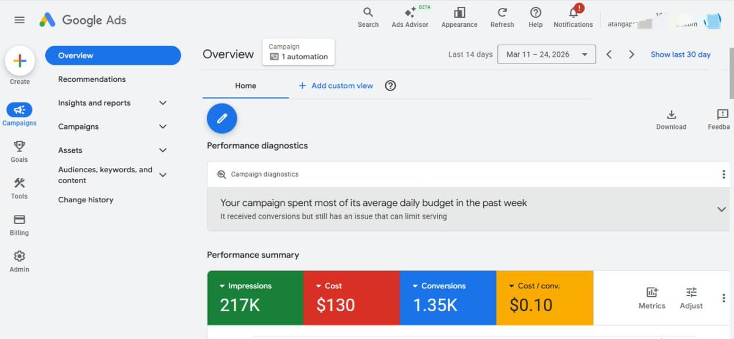734x339 pixels.
Task: Open Admin gear icon
Action: [x=20, y=261]
